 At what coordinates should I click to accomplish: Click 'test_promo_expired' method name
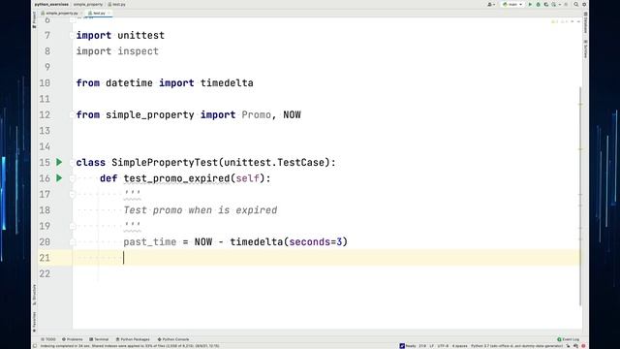[176, 178]
